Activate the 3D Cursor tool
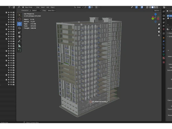 pos(19,19)
